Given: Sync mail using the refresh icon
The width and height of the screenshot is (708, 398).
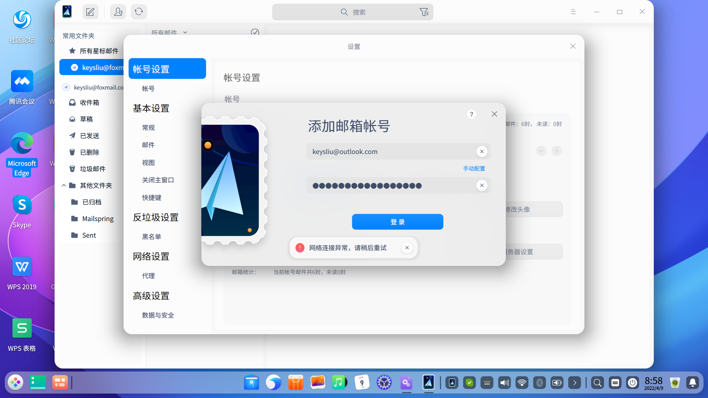Looking at the screenshot, I should [x=139, y=11].
